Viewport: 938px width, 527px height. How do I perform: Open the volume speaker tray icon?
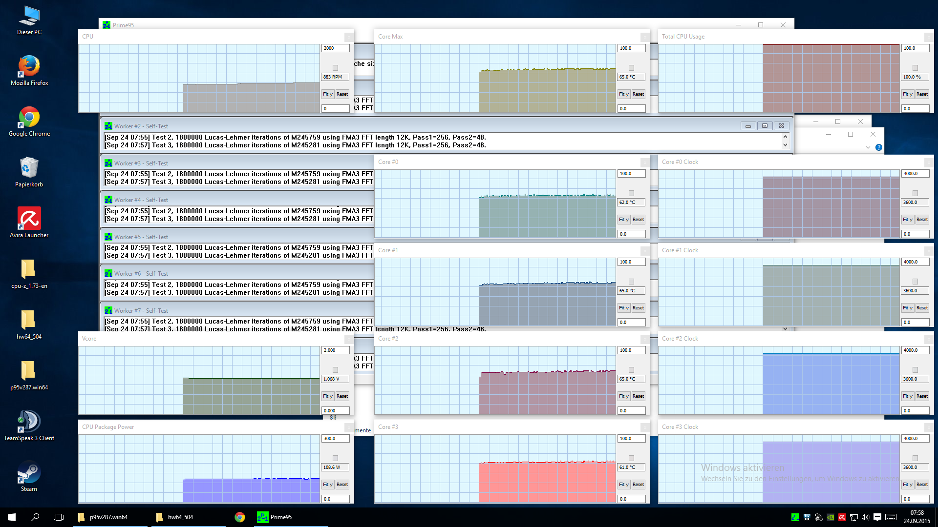(865, 517)
